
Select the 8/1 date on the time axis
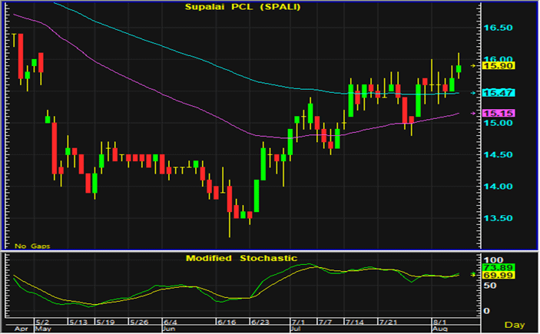(441, 322)
